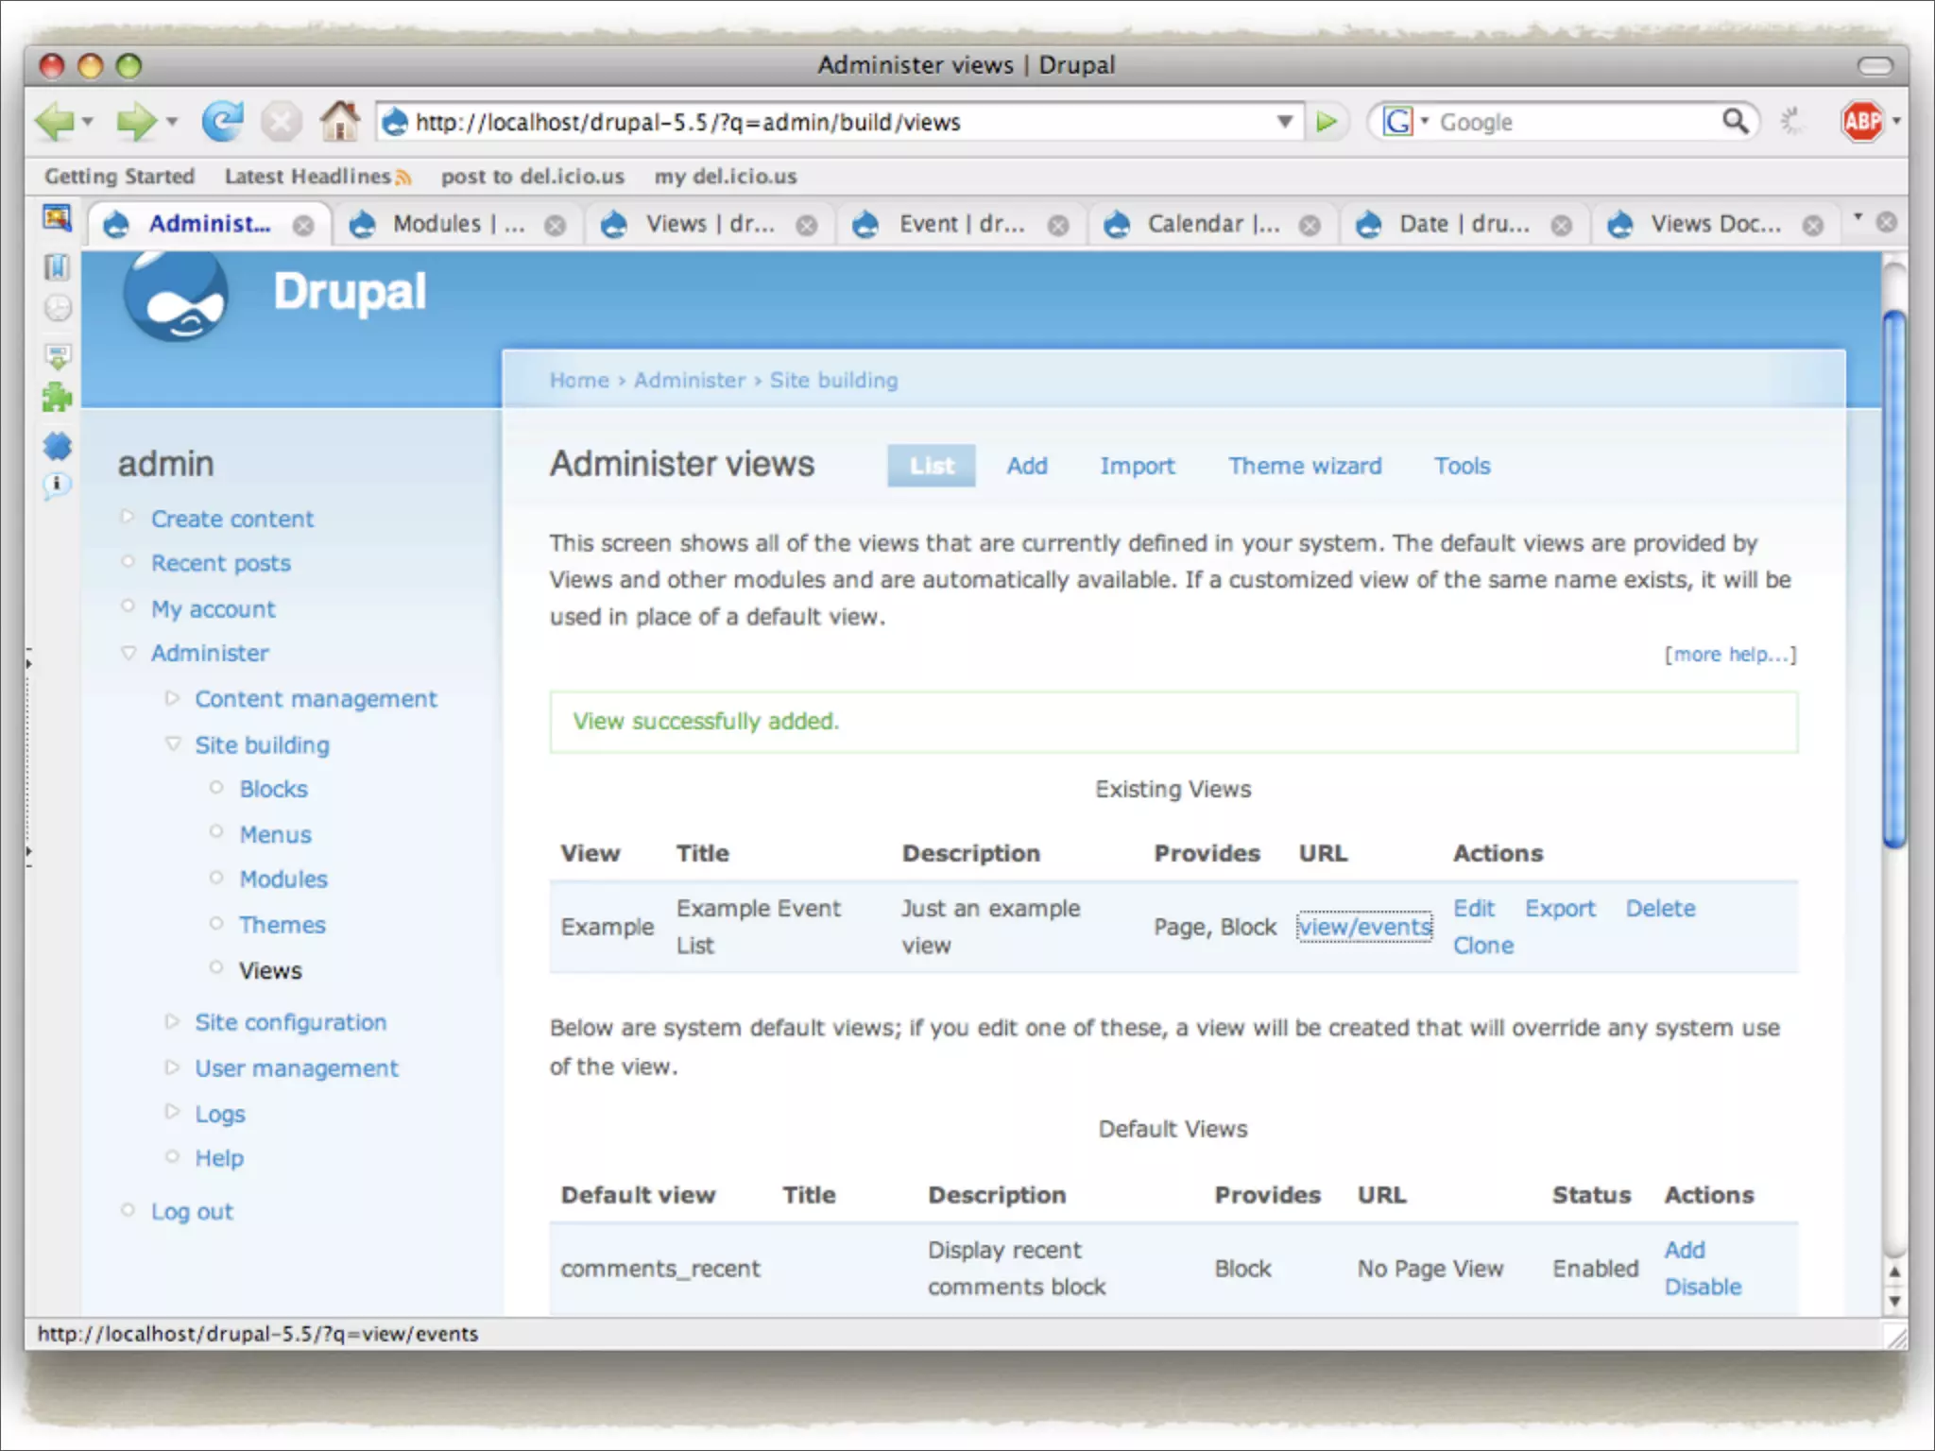The image size is (1935, 1451).
Task: Click the blue gear sidebar icon
Action: tap(57, 445)
